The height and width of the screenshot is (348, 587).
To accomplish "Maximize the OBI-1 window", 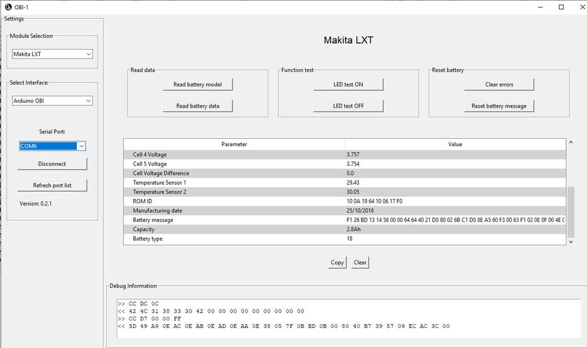I will [x=561, y=7].
